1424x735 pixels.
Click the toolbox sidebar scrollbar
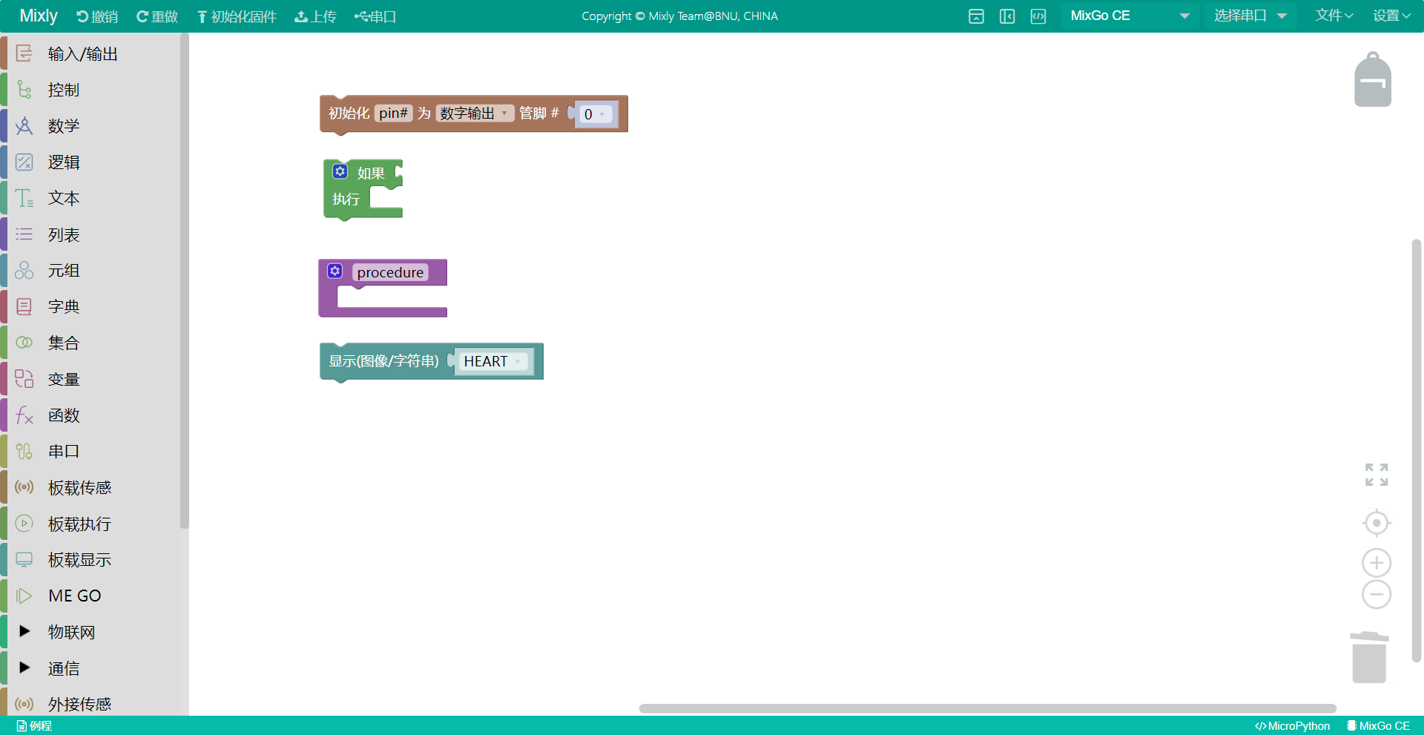tap(184, 280)
